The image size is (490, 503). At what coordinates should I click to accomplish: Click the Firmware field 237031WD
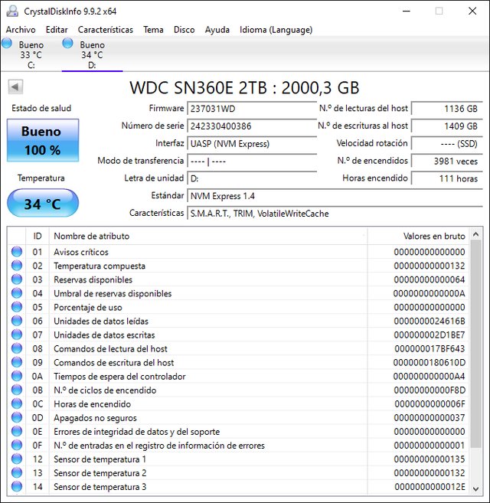pos(252,109)
